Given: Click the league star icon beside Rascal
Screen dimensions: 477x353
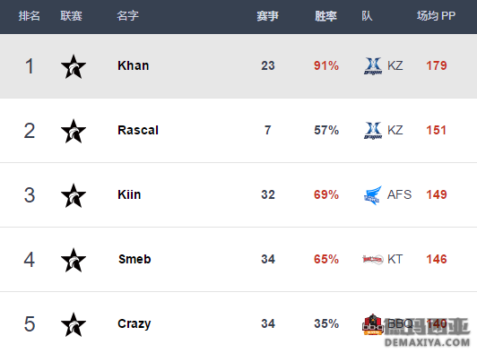Looking at the screenshot, I should [74, 131].
